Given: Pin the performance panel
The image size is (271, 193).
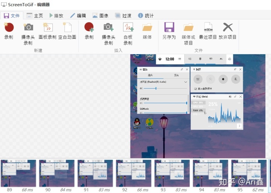Looking at the screenshot, I should coord(235,96).
